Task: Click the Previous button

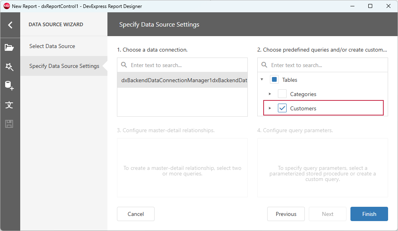Action: click(286, 214)
